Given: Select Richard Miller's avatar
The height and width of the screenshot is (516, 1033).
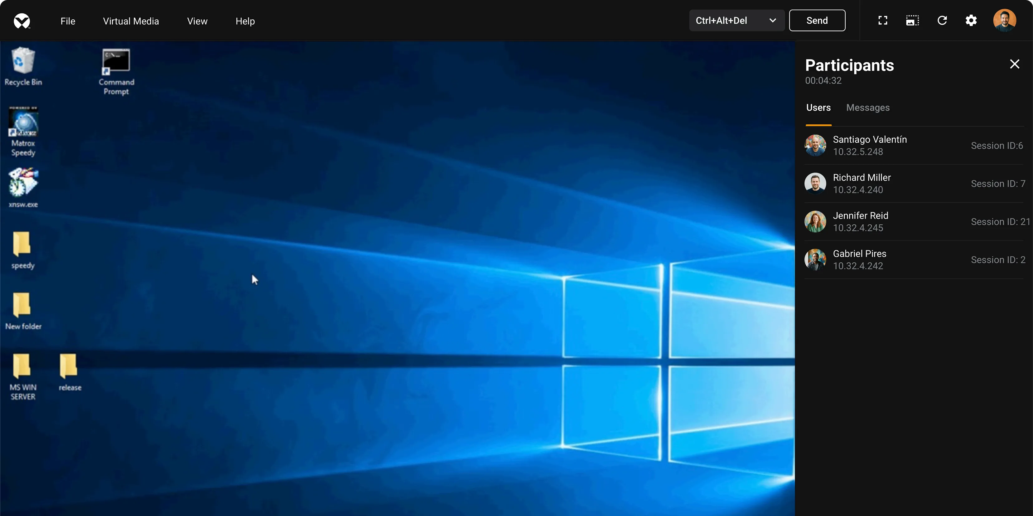Looking at the screenshot, I should click(x=815, y=184).
